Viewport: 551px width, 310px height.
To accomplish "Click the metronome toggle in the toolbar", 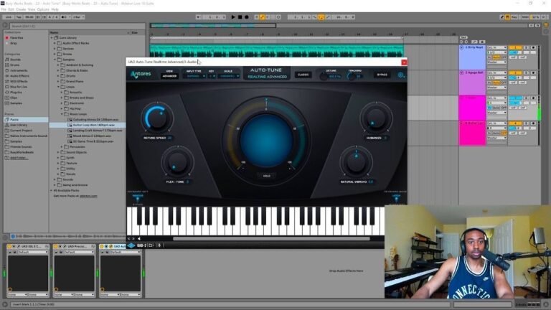I will (x=66, y=17).
